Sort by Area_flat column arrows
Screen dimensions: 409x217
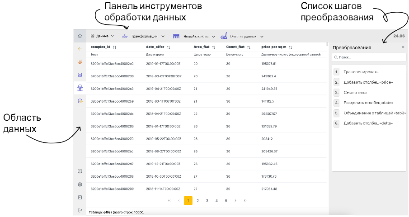coord(214,47)
